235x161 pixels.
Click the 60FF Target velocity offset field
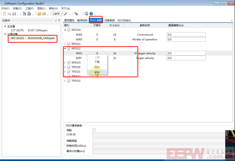(186, 58)
